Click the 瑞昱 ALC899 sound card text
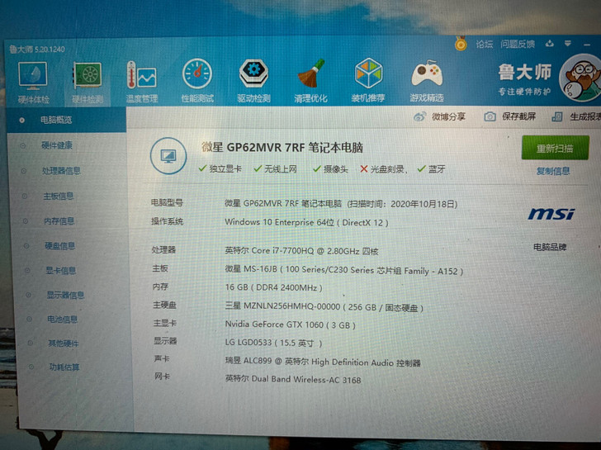The image size is (601, 450). [x=323, y=362]
